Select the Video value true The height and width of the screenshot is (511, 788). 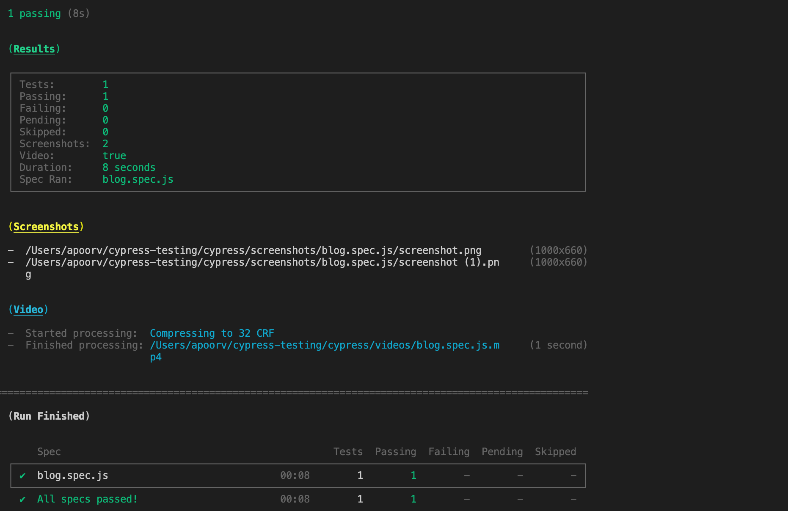(114, 156)
